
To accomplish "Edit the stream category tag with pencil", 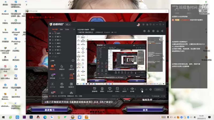I will click(x=92, y=32).
